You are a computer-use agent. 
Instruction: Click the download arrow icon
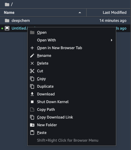(x=32, y=94)
